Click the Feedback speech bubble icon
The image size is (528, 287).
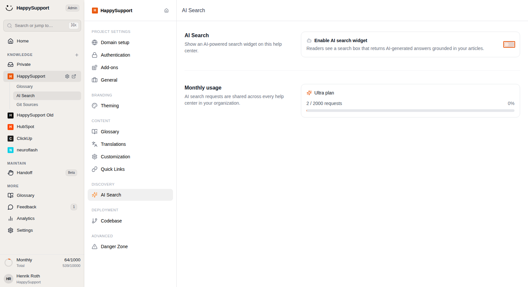point(11,207)
